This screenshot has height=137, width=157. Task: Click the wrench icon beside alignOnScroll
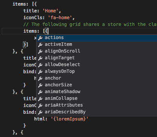40,51
